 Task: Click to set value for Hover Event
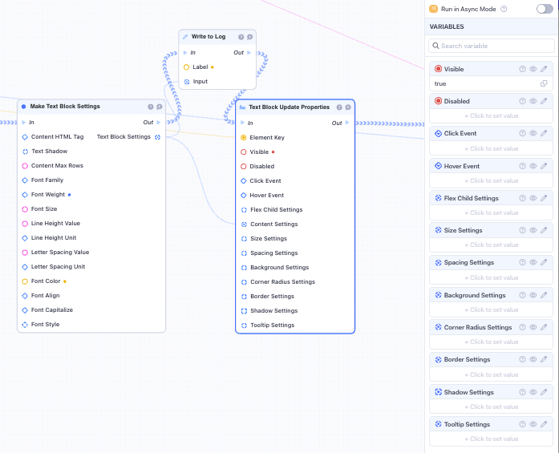pyautogui.click(x=493, y=180)
